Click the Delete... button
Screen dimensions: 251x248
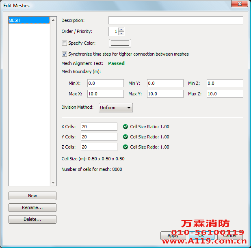[32, 219]
